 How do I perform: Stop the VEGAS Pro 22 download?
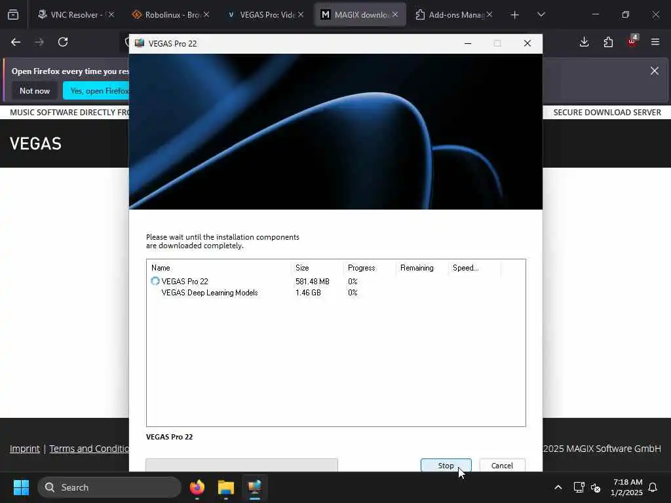coord(446,466)
